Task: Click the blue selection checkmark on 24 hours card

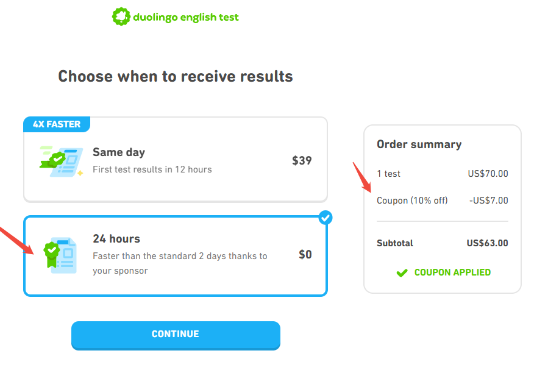Action: coord(326,218)
